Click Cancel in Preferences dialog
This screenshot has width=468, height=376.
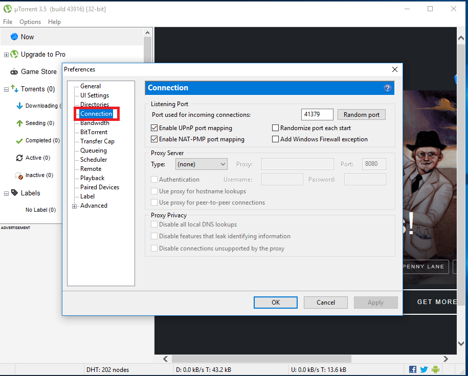326,303
